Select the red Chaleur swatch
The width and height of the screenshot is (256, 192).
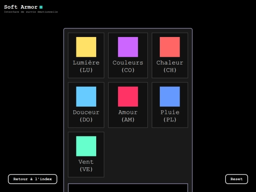[170, 47]
